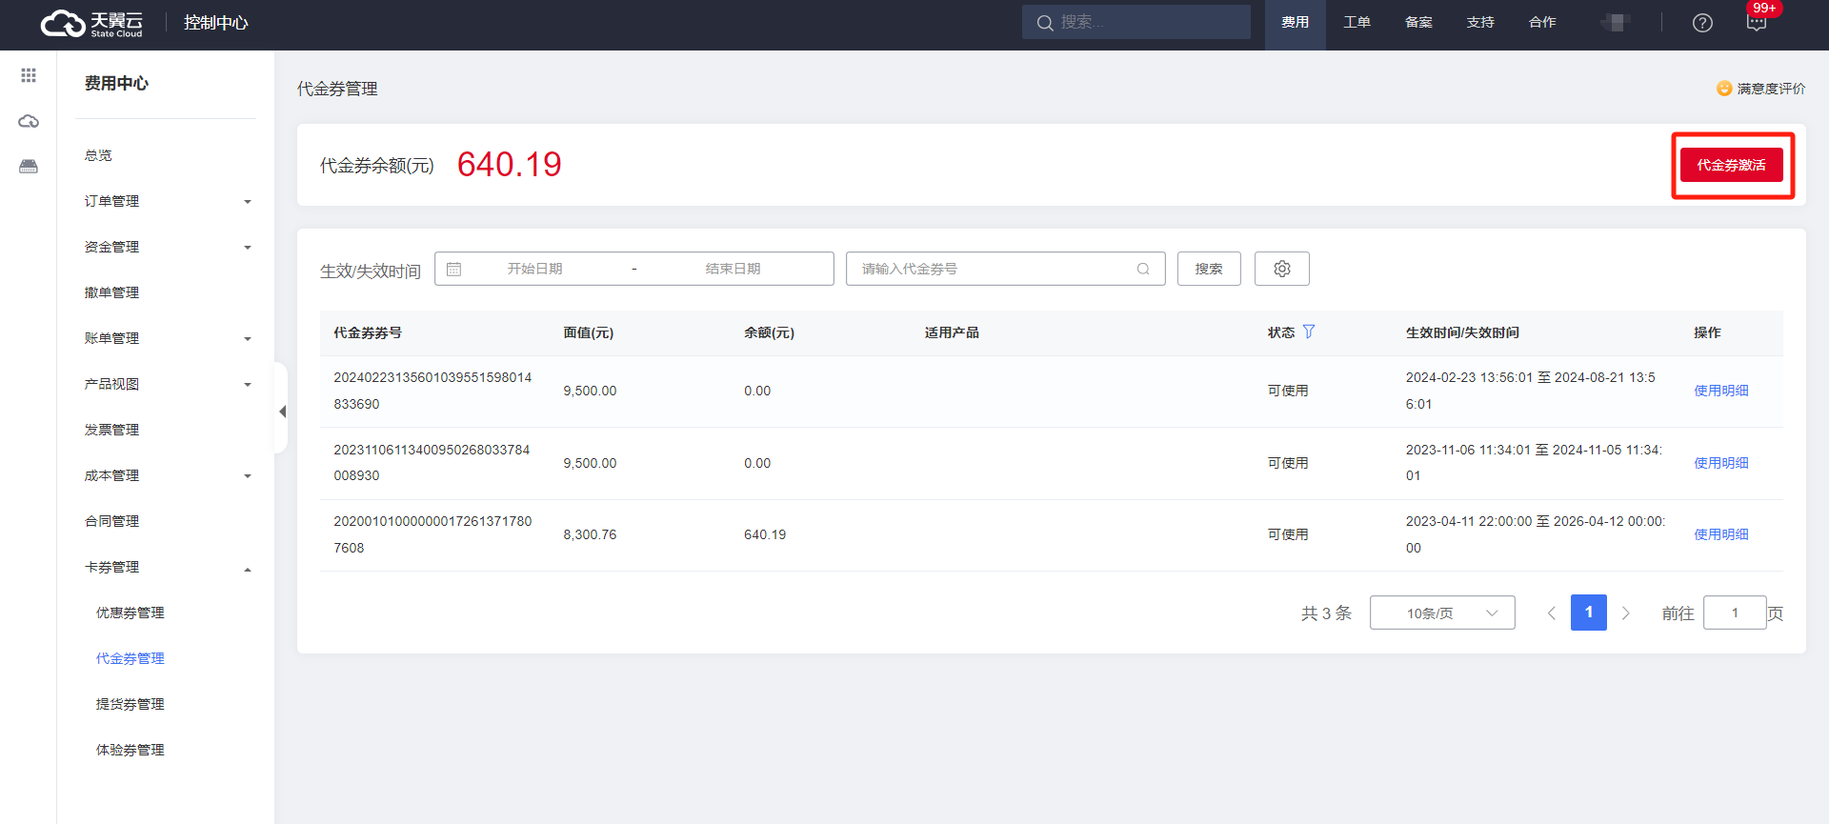Select 优惠券管理 in the sidebar
The width and height of the screenshot is (1829, 824).
click(131, 613)
